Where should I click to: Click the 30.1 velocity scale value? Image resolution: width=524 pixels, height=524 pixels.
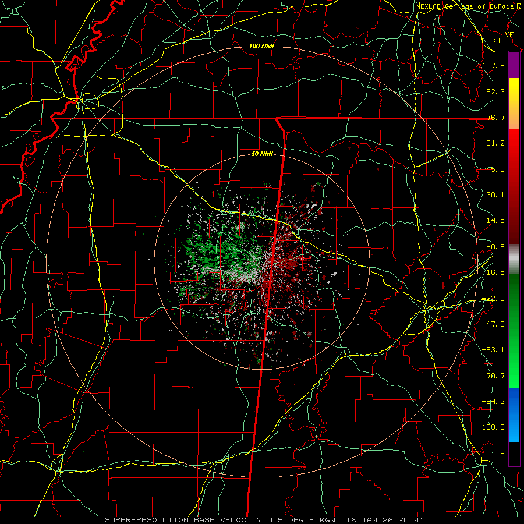(495, 195)
